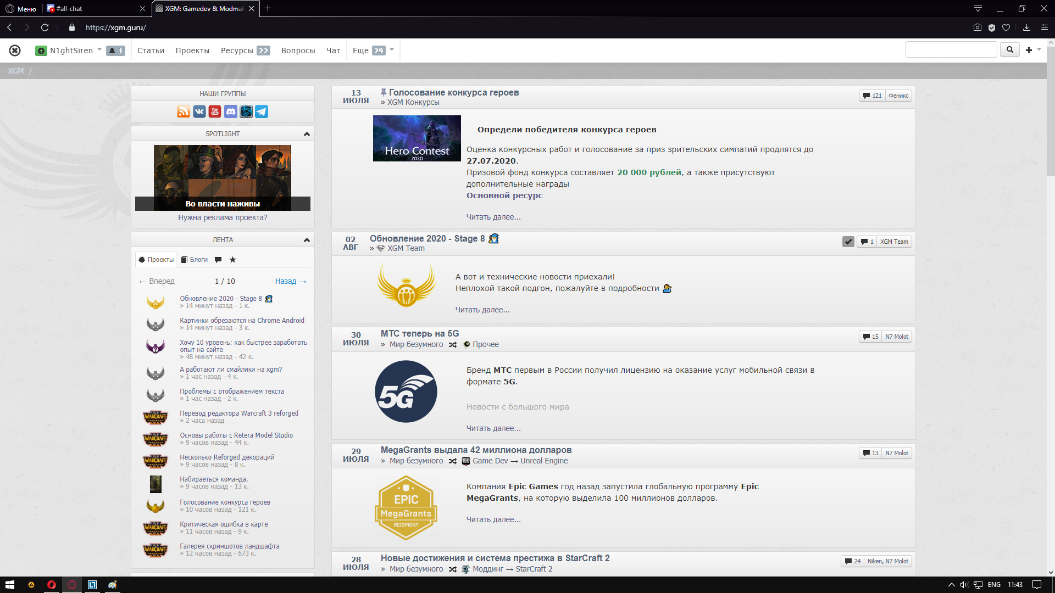Collapse the Лента panel
The width and height of the screenshot is (1055, 593).
coord(307,240)
